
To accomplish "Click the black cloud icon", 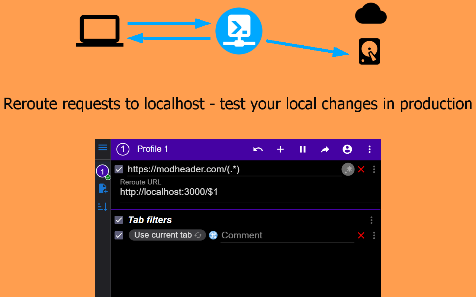I will (371, 14).
